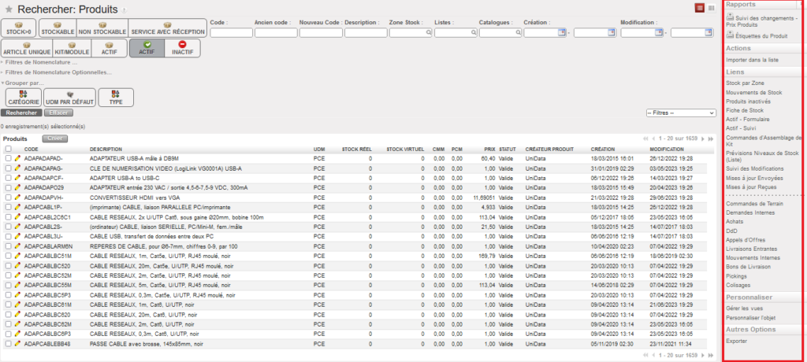Enable the INACTIF filter
807x362 pixels.
182,48
